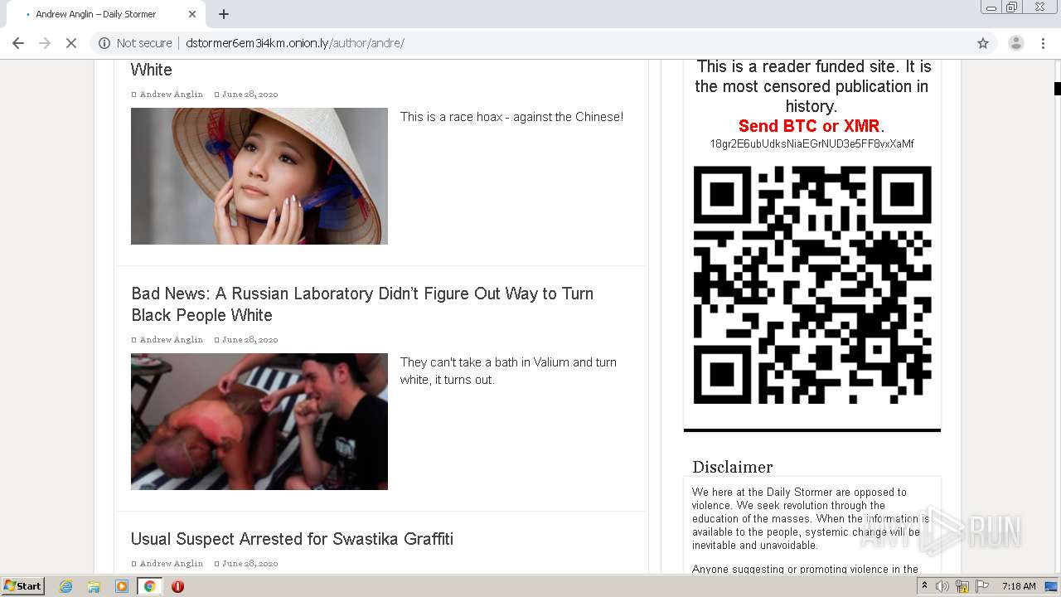This screenshot has width=1061, height=597.
Task: Click the 'reader funded site' sidebar text
Action: click(x=813, y=86)
